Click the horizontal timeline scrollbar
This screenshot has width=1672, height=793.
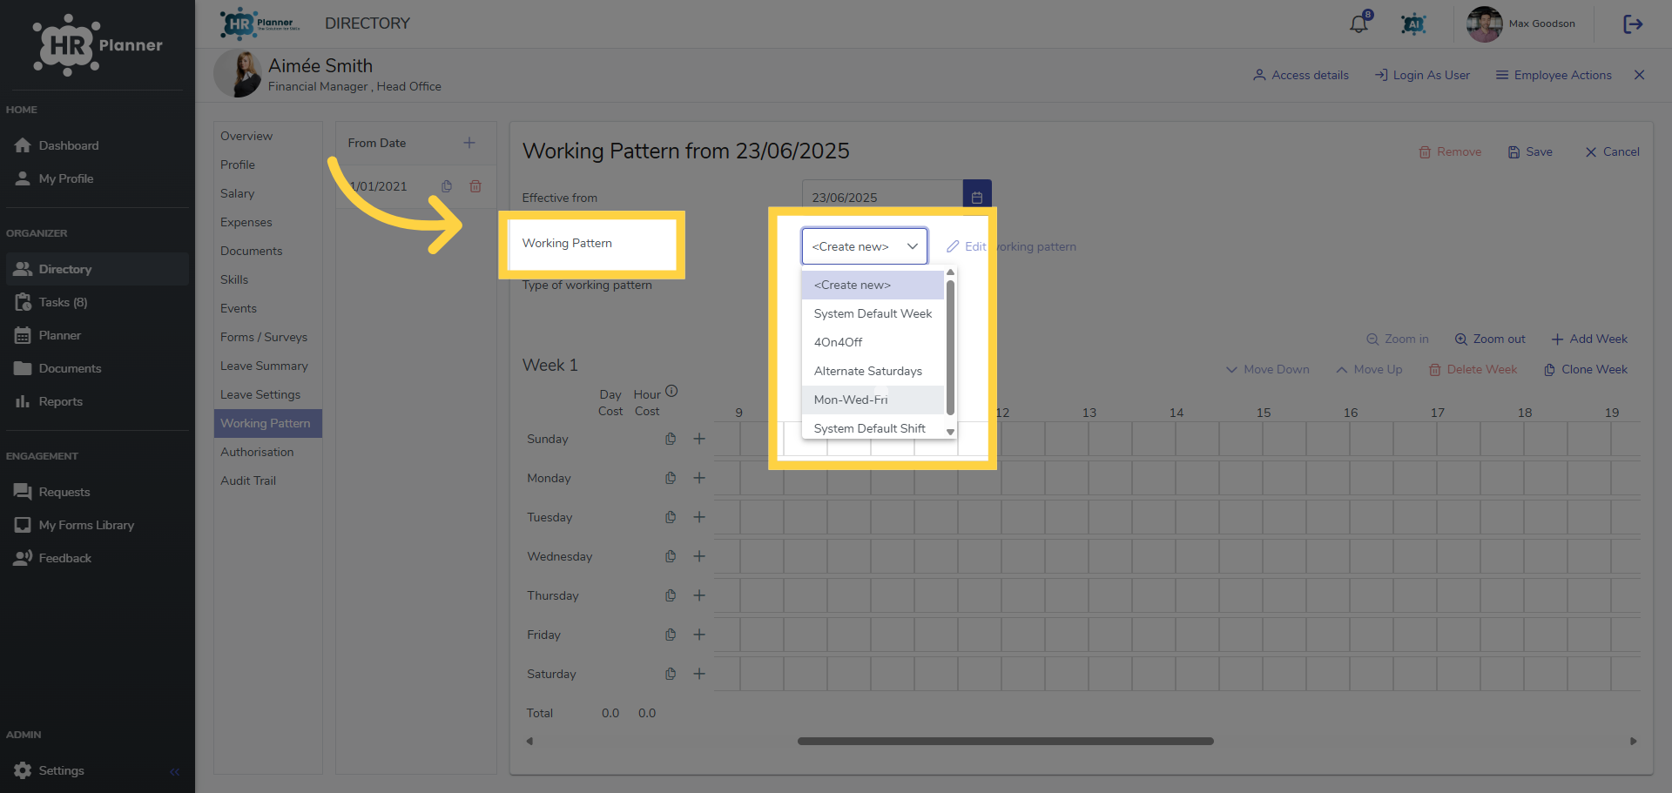[1006, 742]
